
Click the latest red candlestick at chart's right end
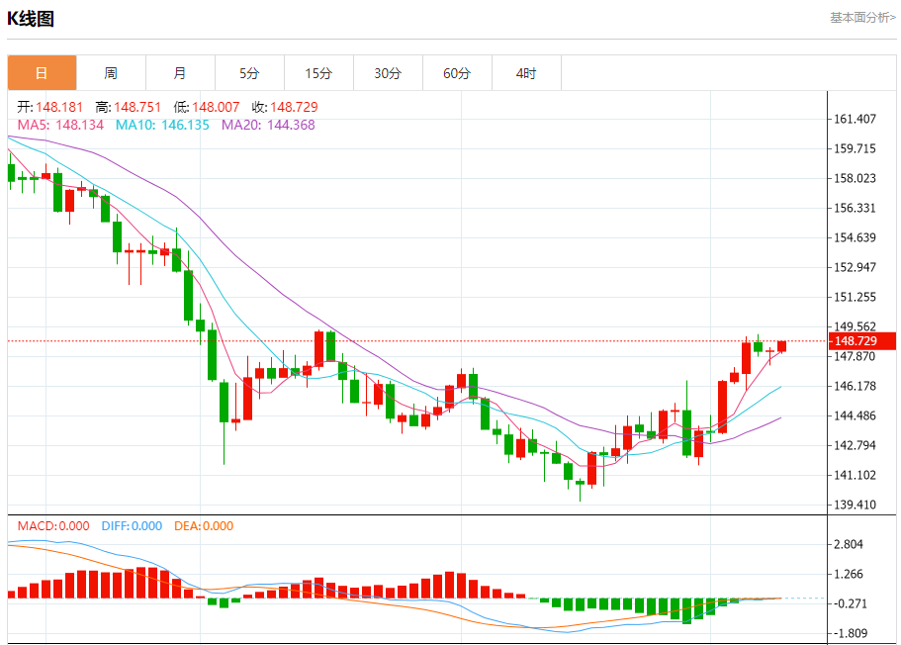[x=781, y=346]
